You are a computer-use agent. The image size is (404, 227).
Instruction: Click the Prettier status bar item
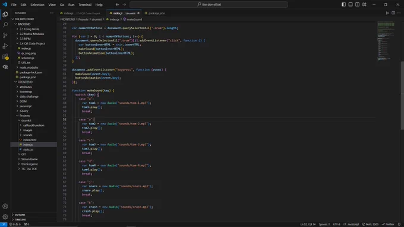[x=388, y=224]
